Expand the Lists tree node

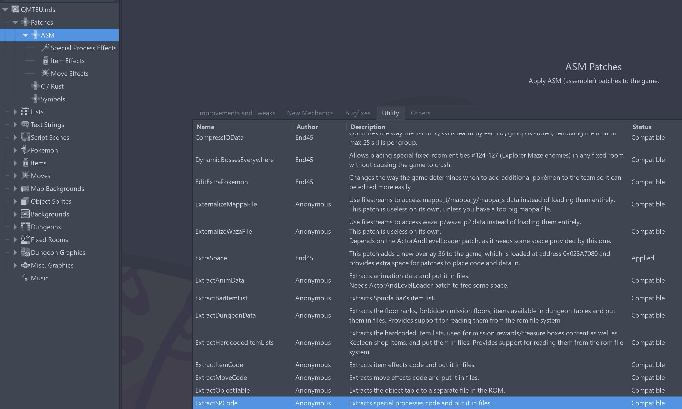(15, 112)
